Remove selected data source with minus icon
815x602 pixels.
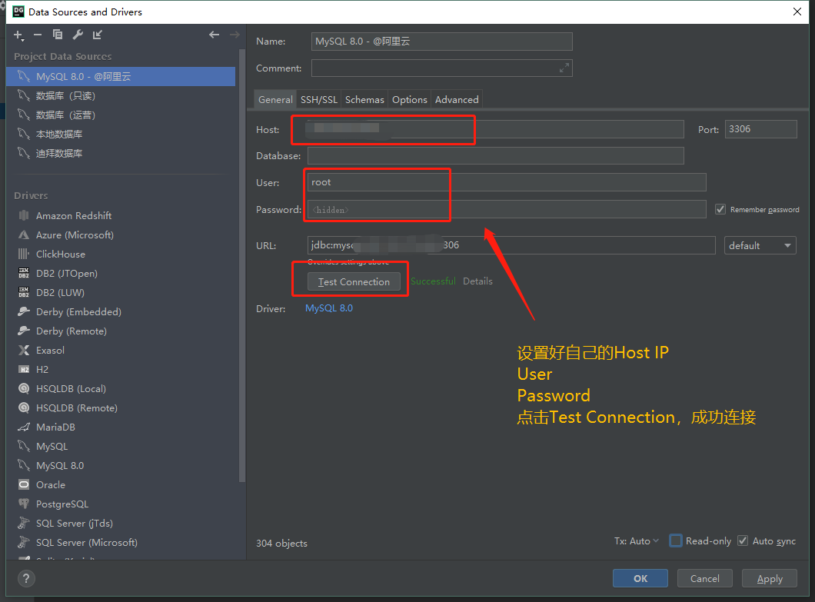(x=38, y=35)
